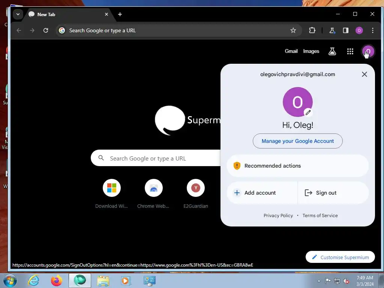Viewport: 384px width, 288px height.
Task: Close the account popup with X
Action: click(364, 74)
